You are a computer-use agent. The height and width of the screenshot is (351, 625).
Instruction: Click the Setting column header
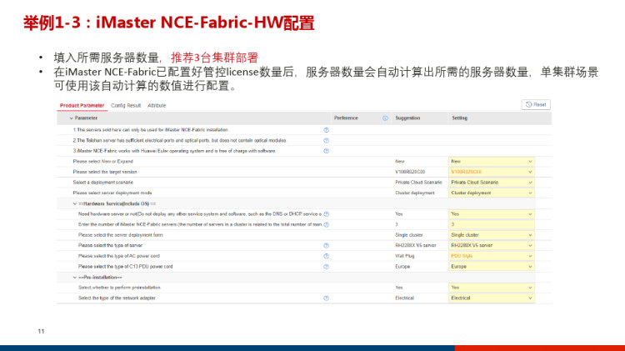click(459, 118)
